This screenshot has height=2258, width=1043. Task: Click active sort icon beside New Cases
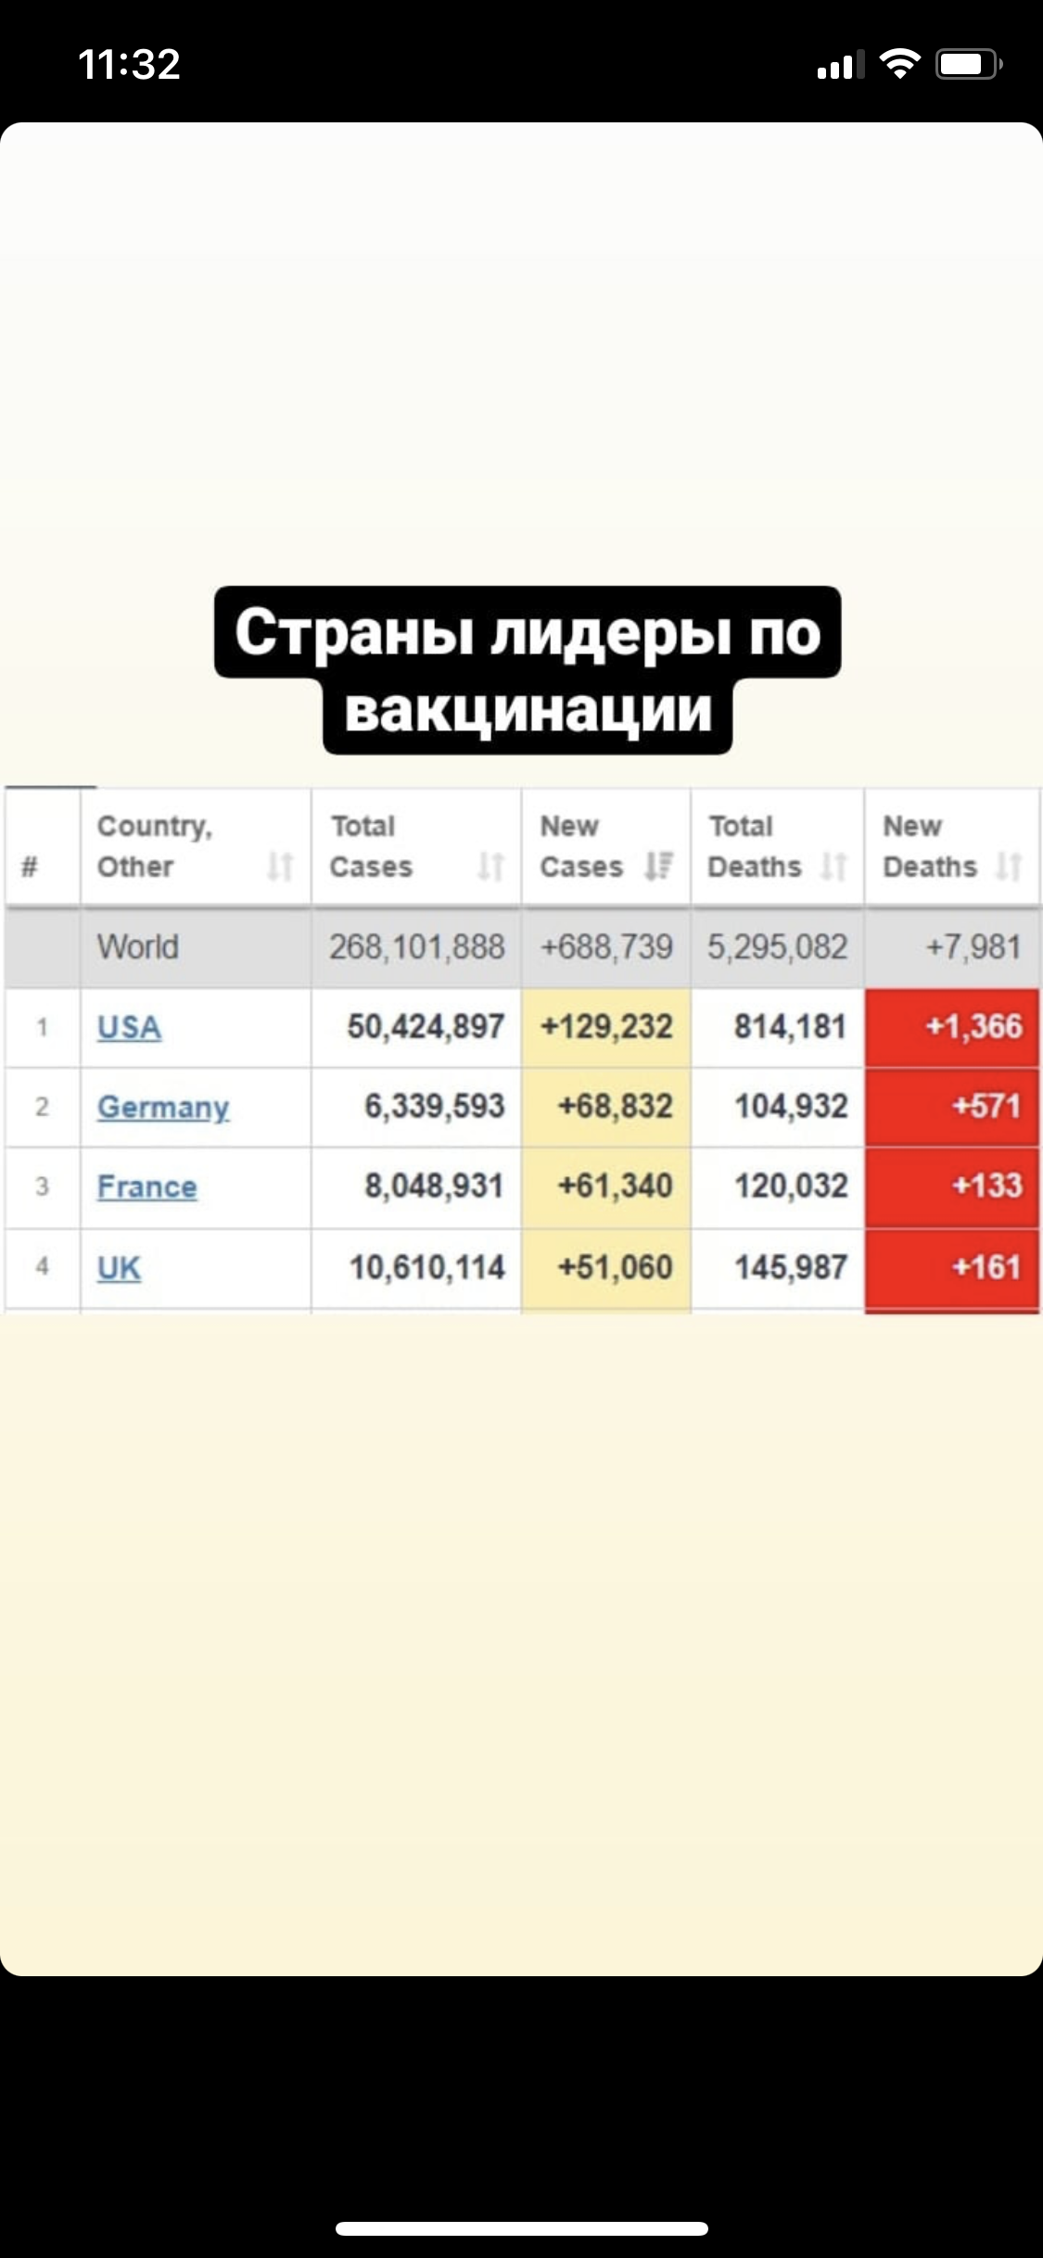[x=659, y=866]
